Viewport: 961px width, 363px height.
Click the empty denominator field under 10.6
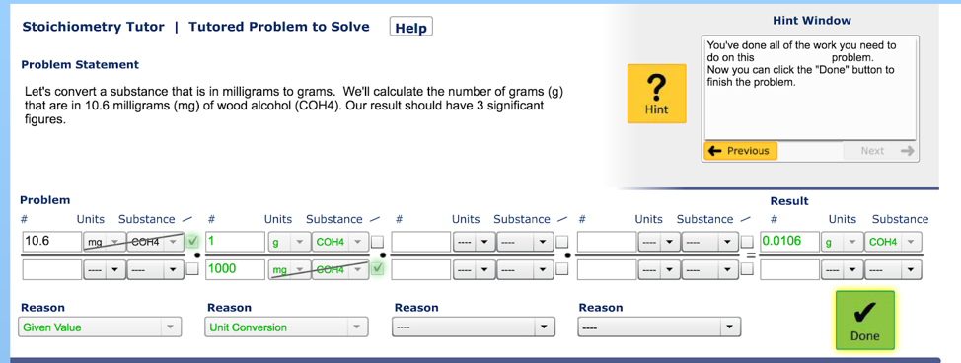point(51,269)
